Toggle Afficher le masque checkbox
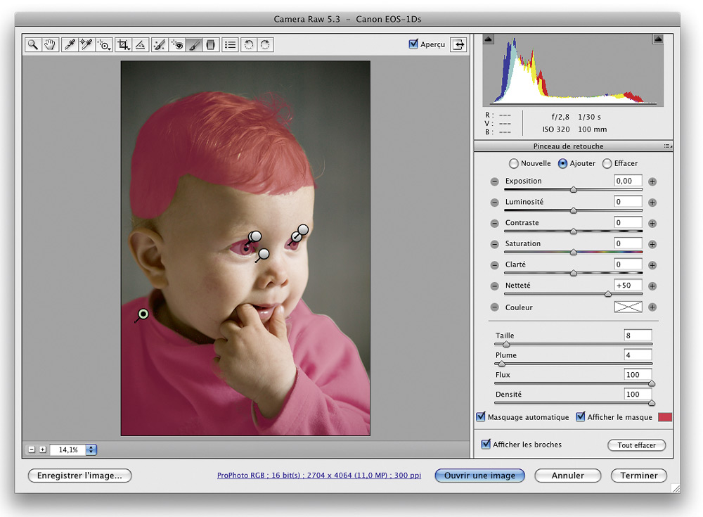The height and width of the screenshot is (517, 703). coord(581,416)
